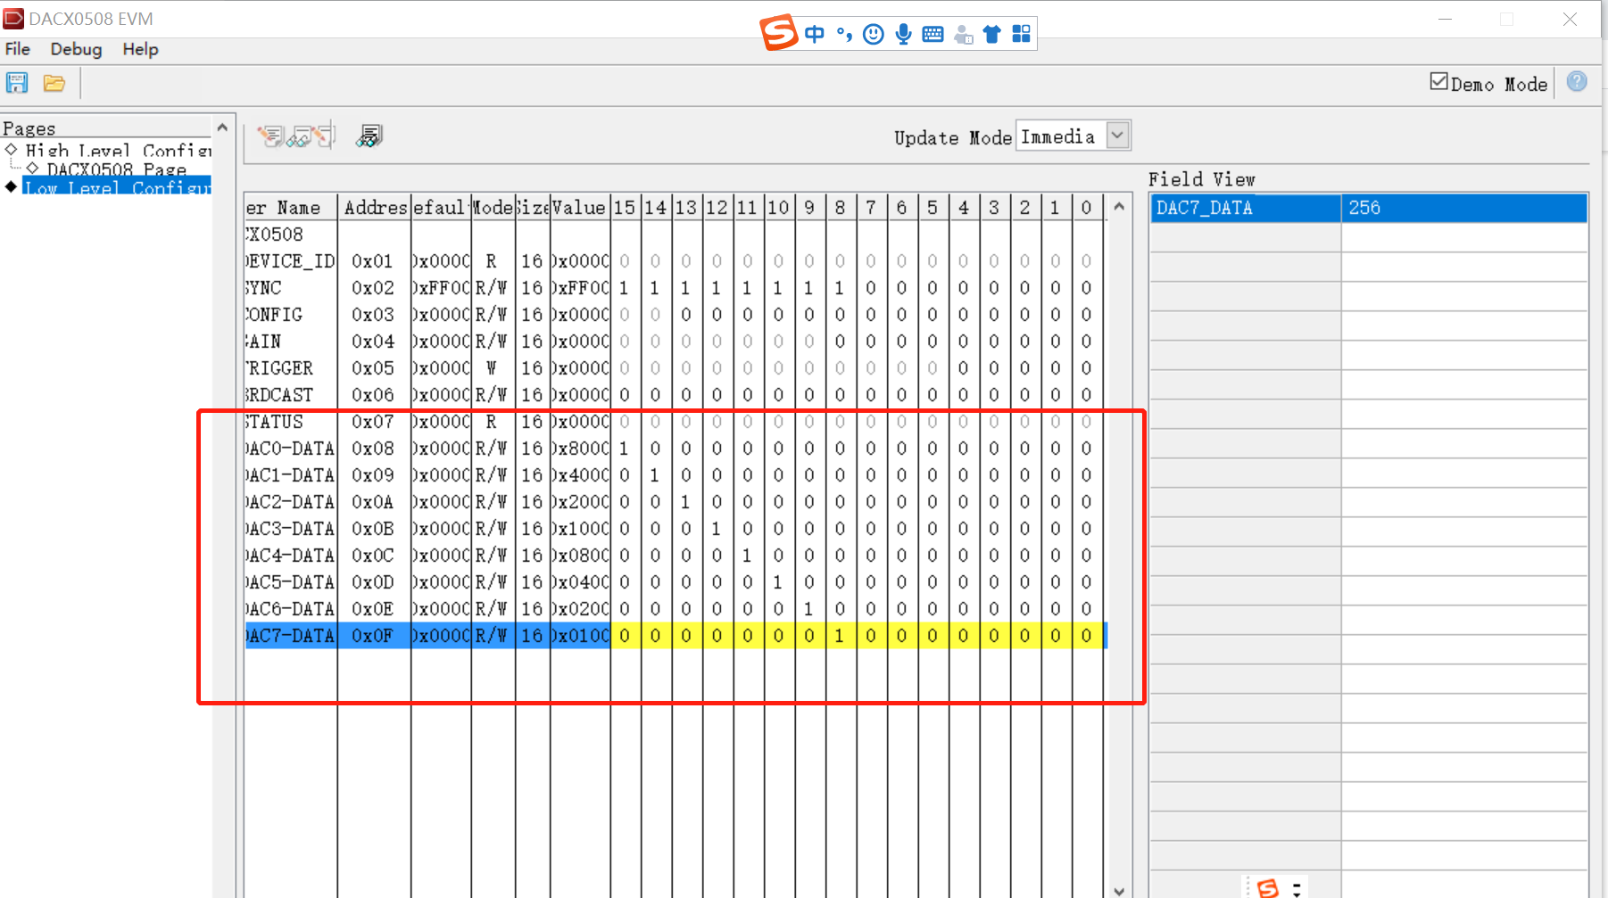Select DACX0508 Page in Pages tree
The width and height of the screenshot is (1608, 898).
pyautogui.click(x=116, y=169)
